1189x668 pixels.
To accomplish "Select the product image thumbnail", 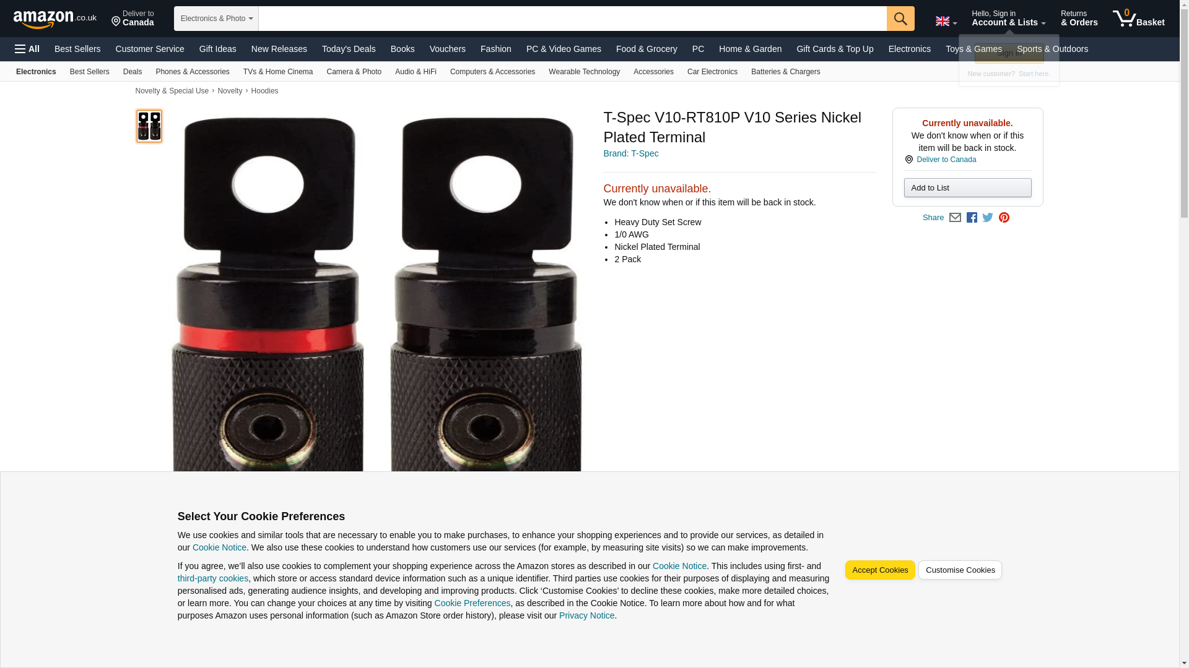I will [x=149, y=126].
